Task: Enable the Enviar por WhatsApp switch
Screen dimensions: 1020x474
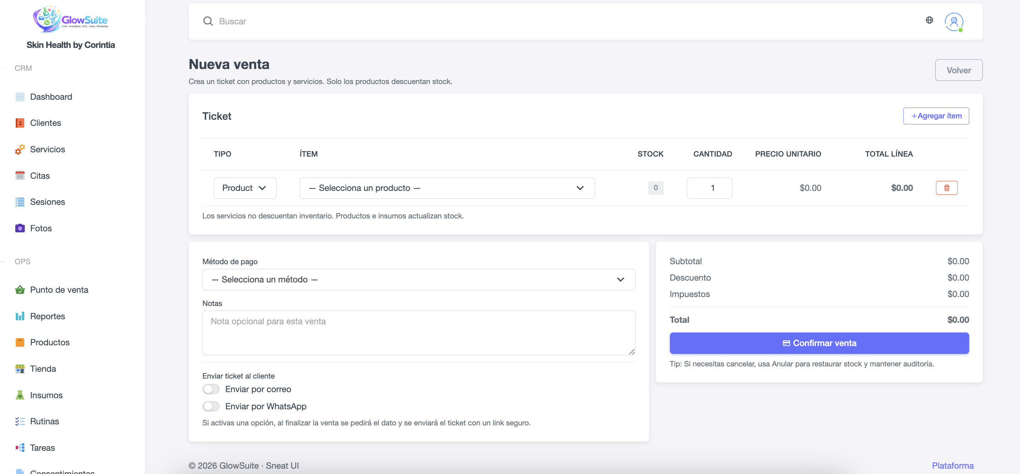Action: tap(211, 406)
